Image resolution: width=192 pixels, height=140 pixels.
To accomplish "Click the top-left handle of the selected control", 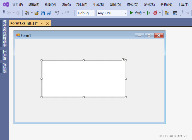I will [42, 60].
